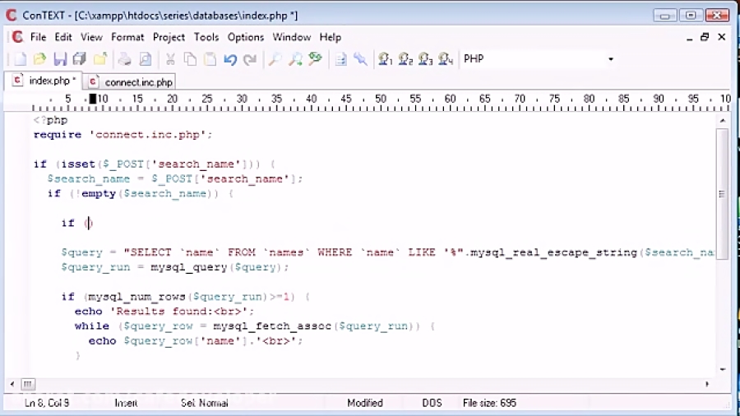Close the inner document with the X
740x416 pixels.
click(x=722, y=37)
